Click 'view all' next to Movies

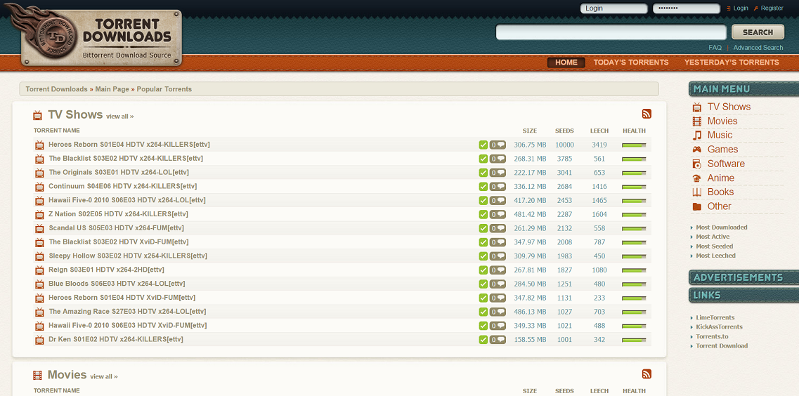click(104, 376)
